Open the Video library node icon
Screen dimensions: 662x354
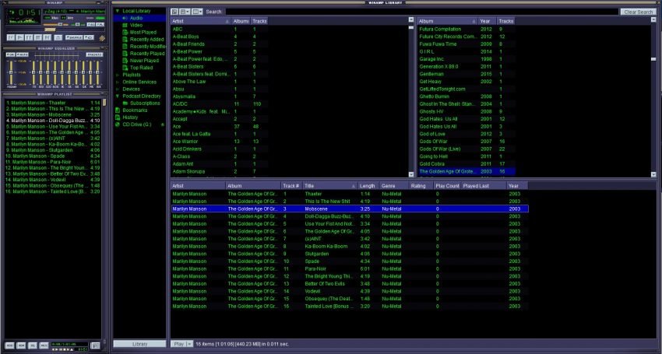(x=125, y=24)
